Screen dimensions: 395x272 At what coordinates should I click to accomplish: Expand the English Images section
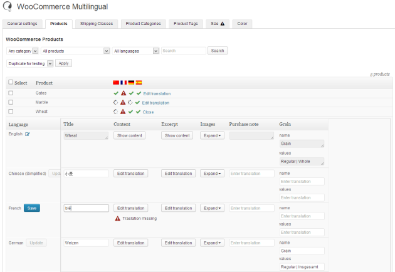[212, 135]
